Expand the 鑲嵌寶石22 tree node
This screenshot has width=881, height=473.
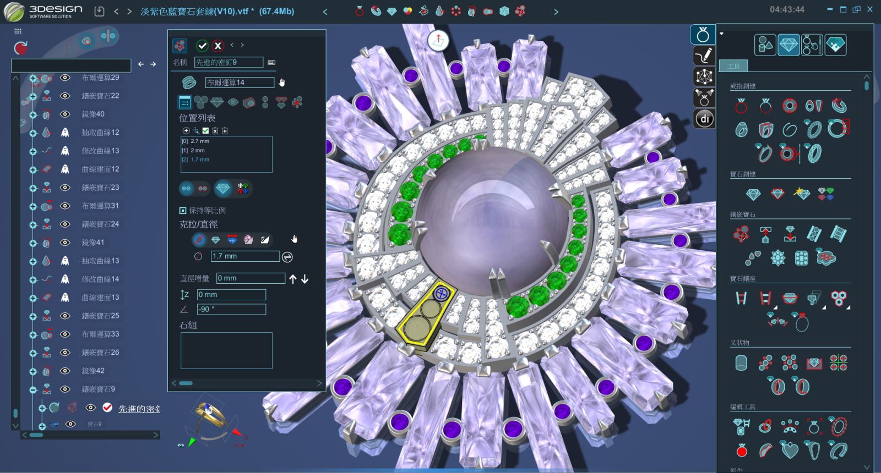pyautogui.click(x=33, y=96)
